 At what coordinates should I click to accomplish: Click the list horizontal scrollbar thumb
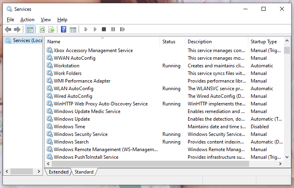point(150,164)
